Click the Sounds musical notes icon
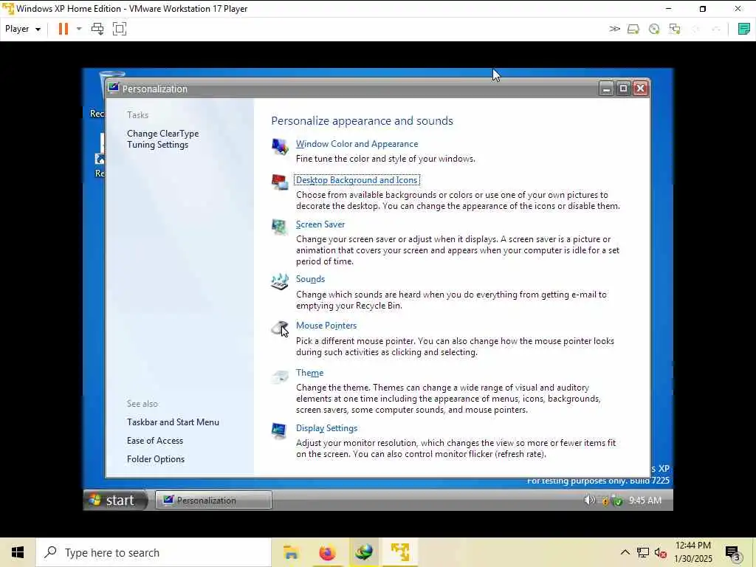The height and width of the screenshot is (567, 756). coord(280,281)
